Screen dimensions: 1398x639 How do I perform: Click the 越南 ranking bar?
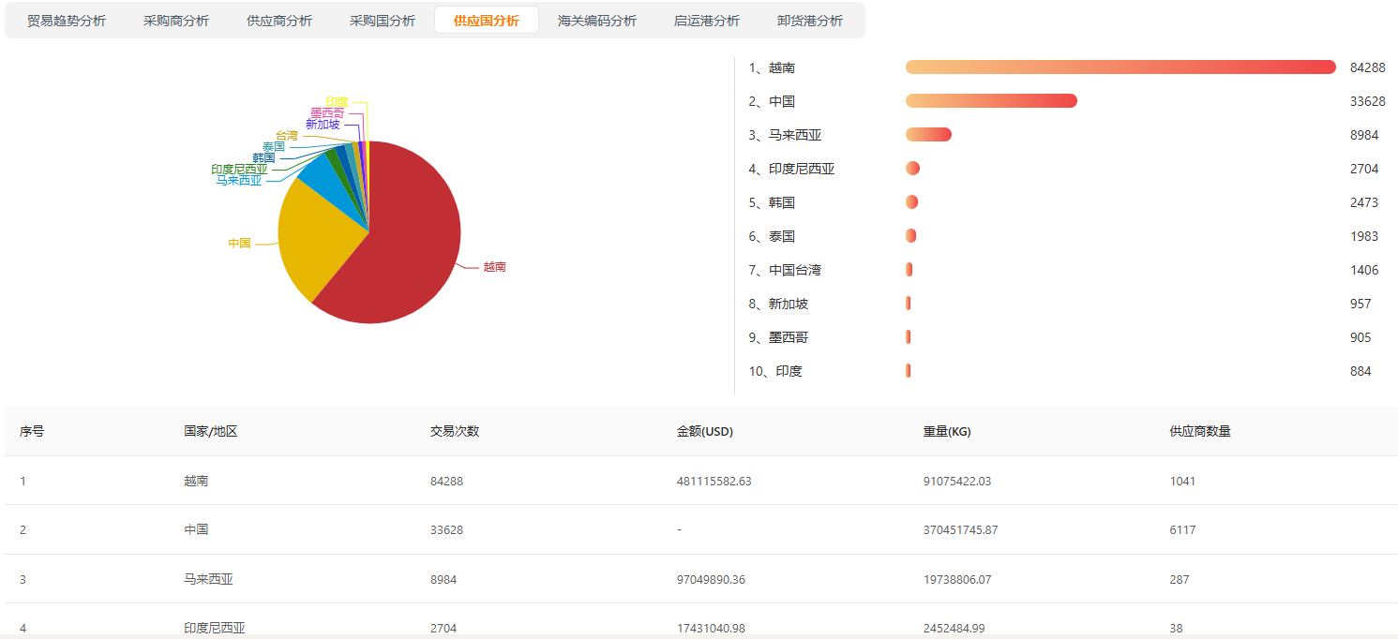(1120, 67)
